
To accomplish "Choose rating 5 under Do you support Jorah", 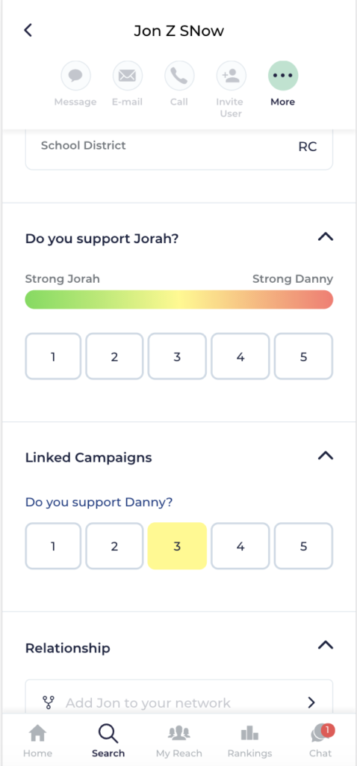I will tap(303, 357).
